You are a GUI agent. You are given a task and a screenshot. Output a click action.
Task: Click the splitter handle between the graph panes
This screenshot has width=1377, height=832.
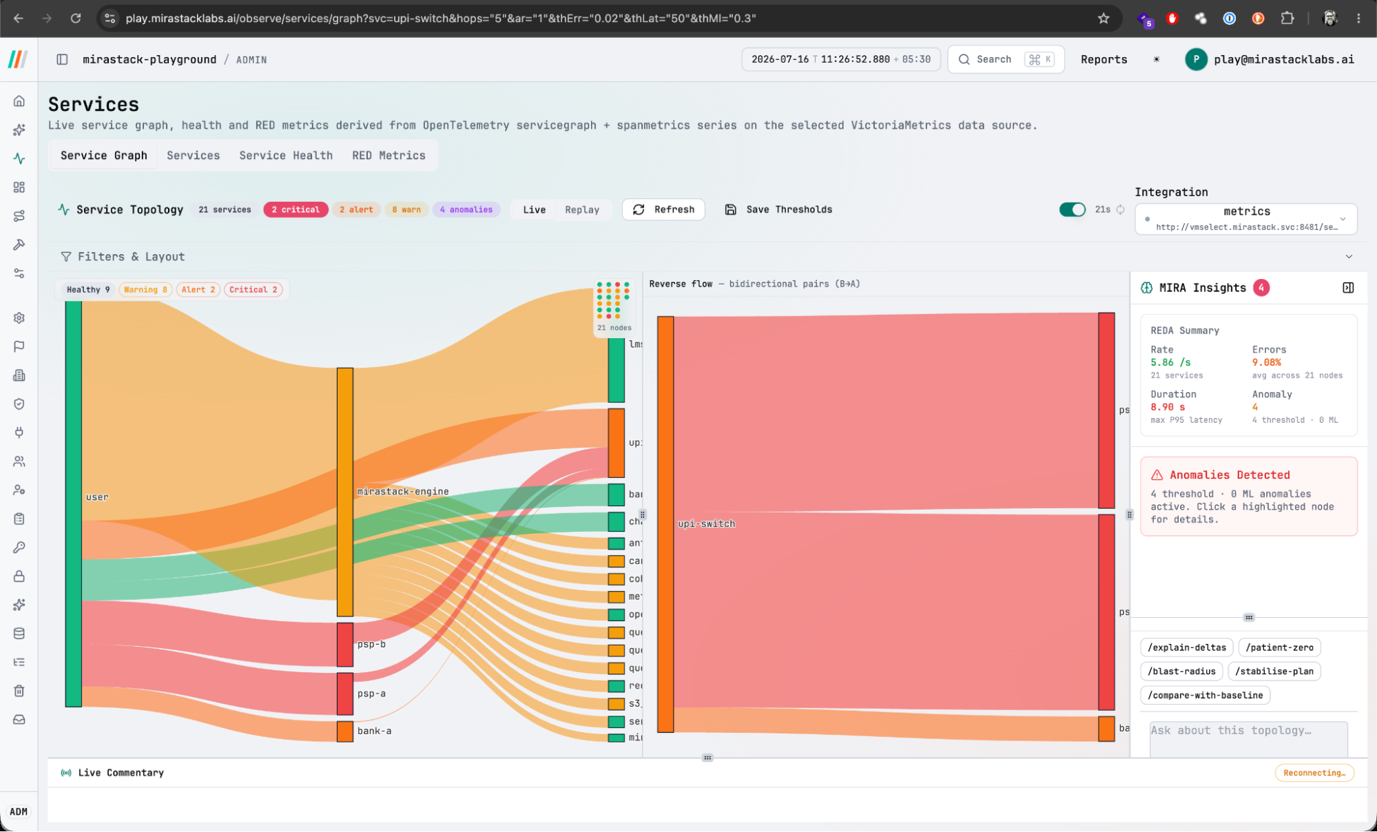[643, 514]
